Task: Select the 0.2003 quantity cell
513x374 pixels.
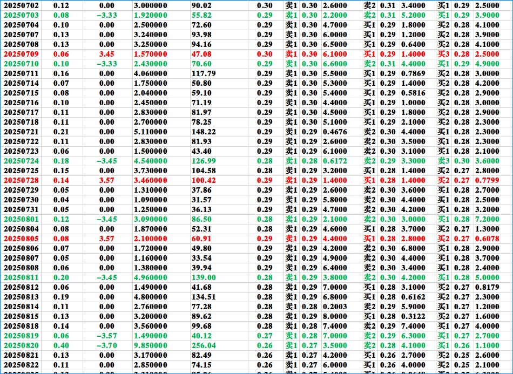Action: pos(335,307)
